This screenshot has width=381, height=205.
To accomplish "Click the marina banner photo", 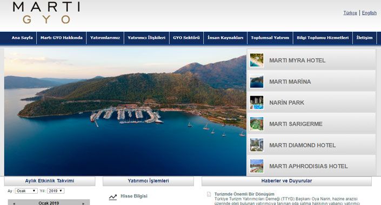I will (125, 111).
